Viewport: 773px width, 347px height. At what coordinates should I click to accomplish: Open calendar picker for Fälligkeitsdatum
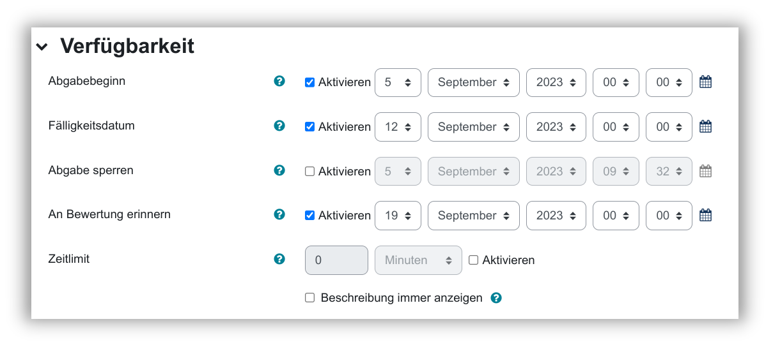click(x=705, y=126)
